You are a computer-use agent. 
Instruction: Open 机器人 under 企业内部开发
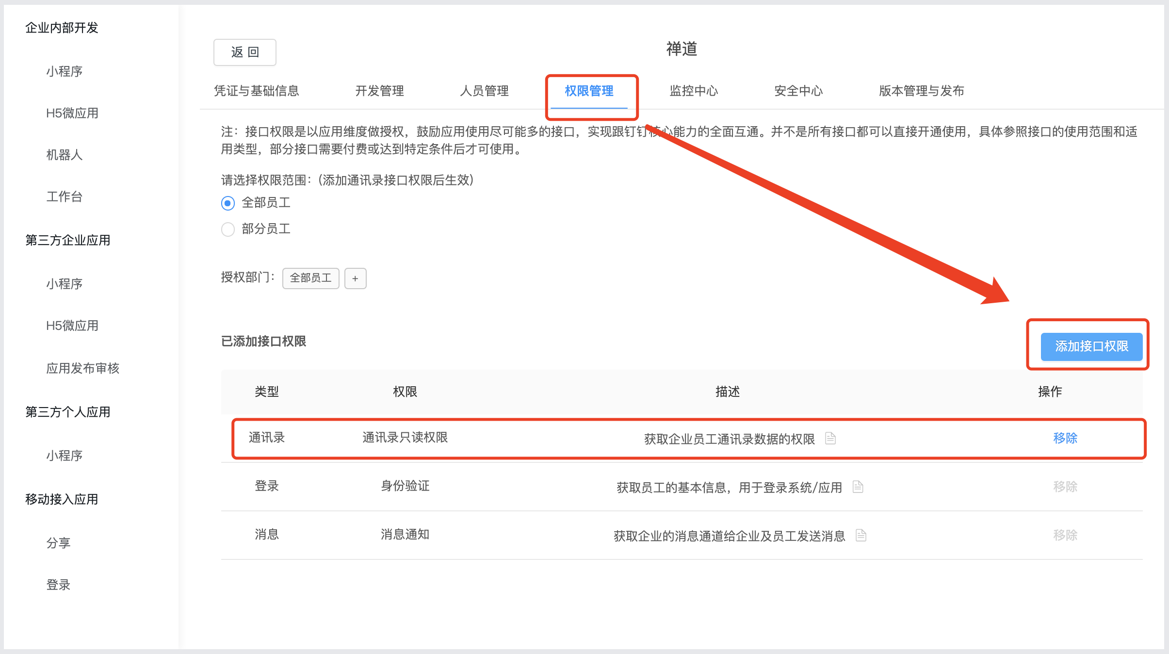[x=65, y=155]
